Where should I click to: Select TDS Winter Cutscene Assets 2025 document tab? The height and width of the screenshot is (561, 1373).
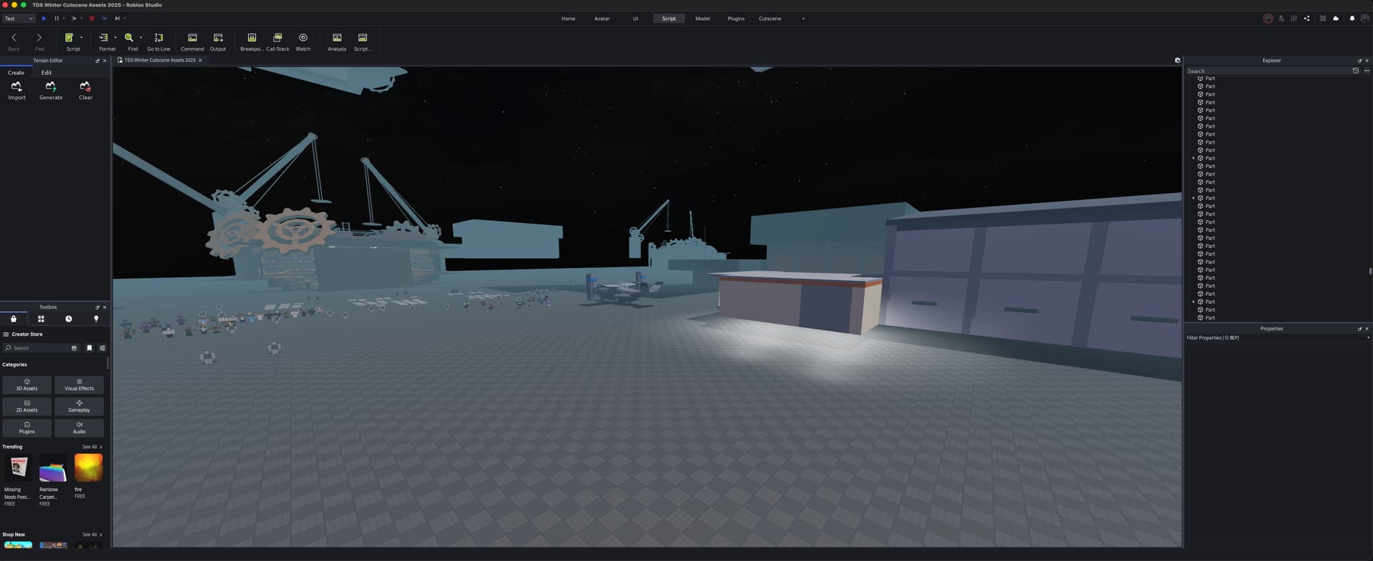(159, 61)
